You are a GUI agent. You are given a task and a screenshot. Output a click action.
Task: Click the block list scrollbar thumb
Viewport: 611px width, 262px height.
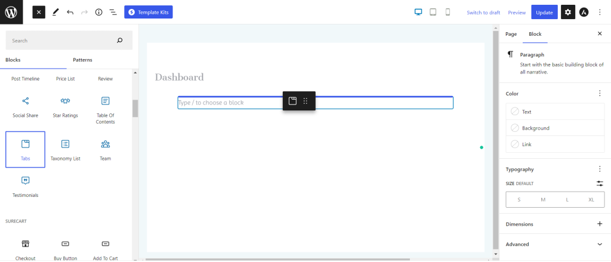pos(135,109)
